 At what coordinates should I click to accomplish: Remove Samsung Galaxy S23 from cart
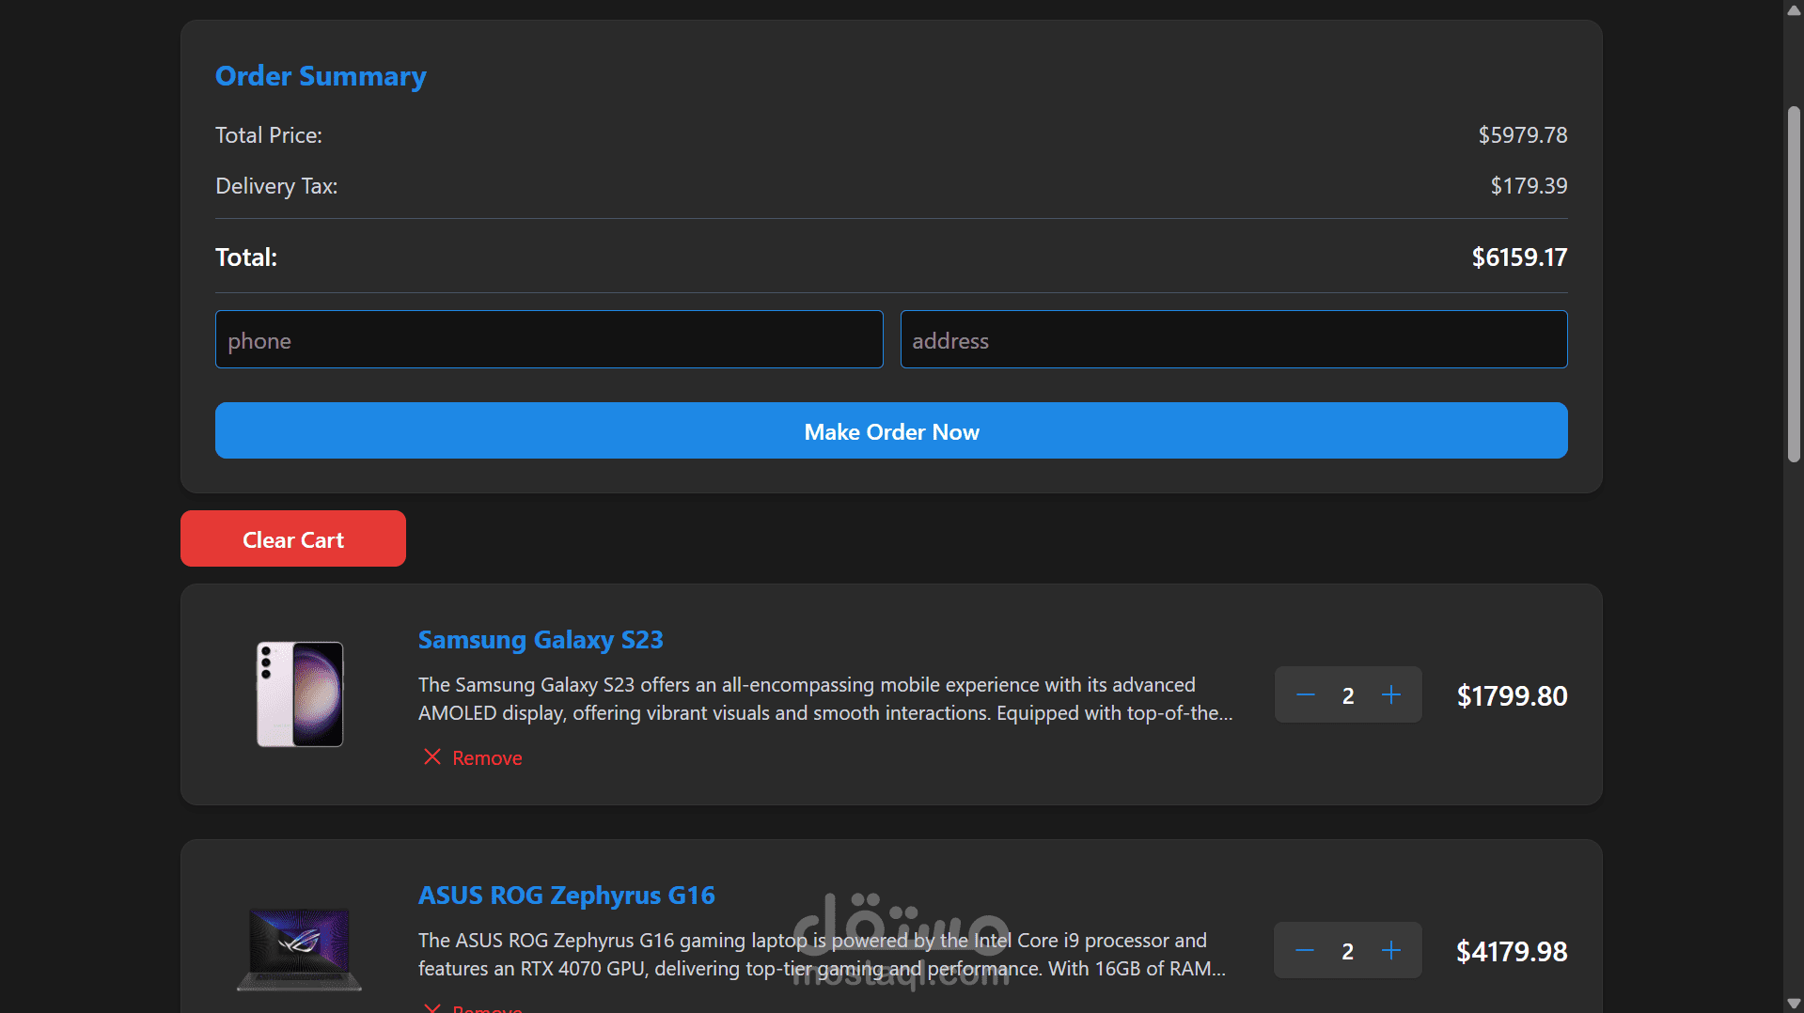point(473,757)
